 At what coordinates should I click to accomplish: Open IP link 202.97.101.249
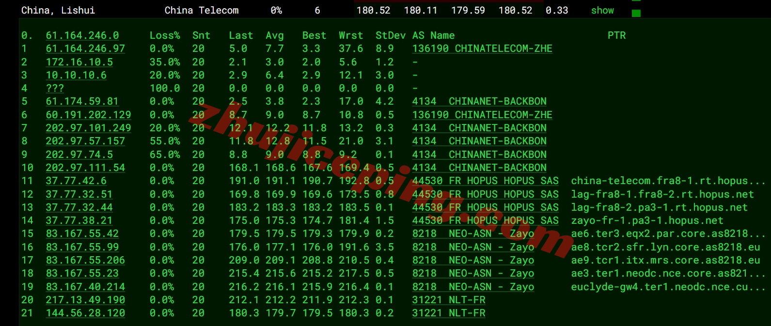[x=88, y=128]
